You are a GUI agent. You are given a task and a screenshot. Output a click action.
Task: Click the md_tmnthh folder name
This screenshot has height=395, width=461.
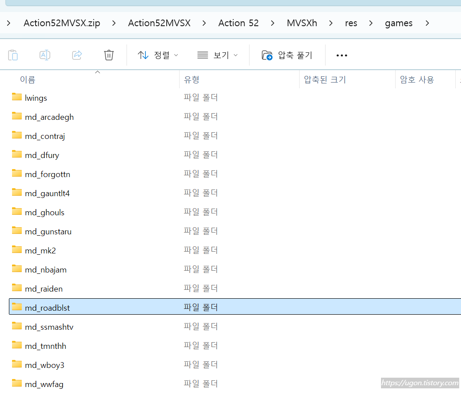tap(46, 346)
